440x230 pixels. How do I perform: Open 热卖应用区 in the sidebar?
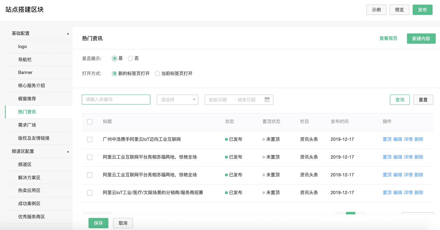pos(39,190)
